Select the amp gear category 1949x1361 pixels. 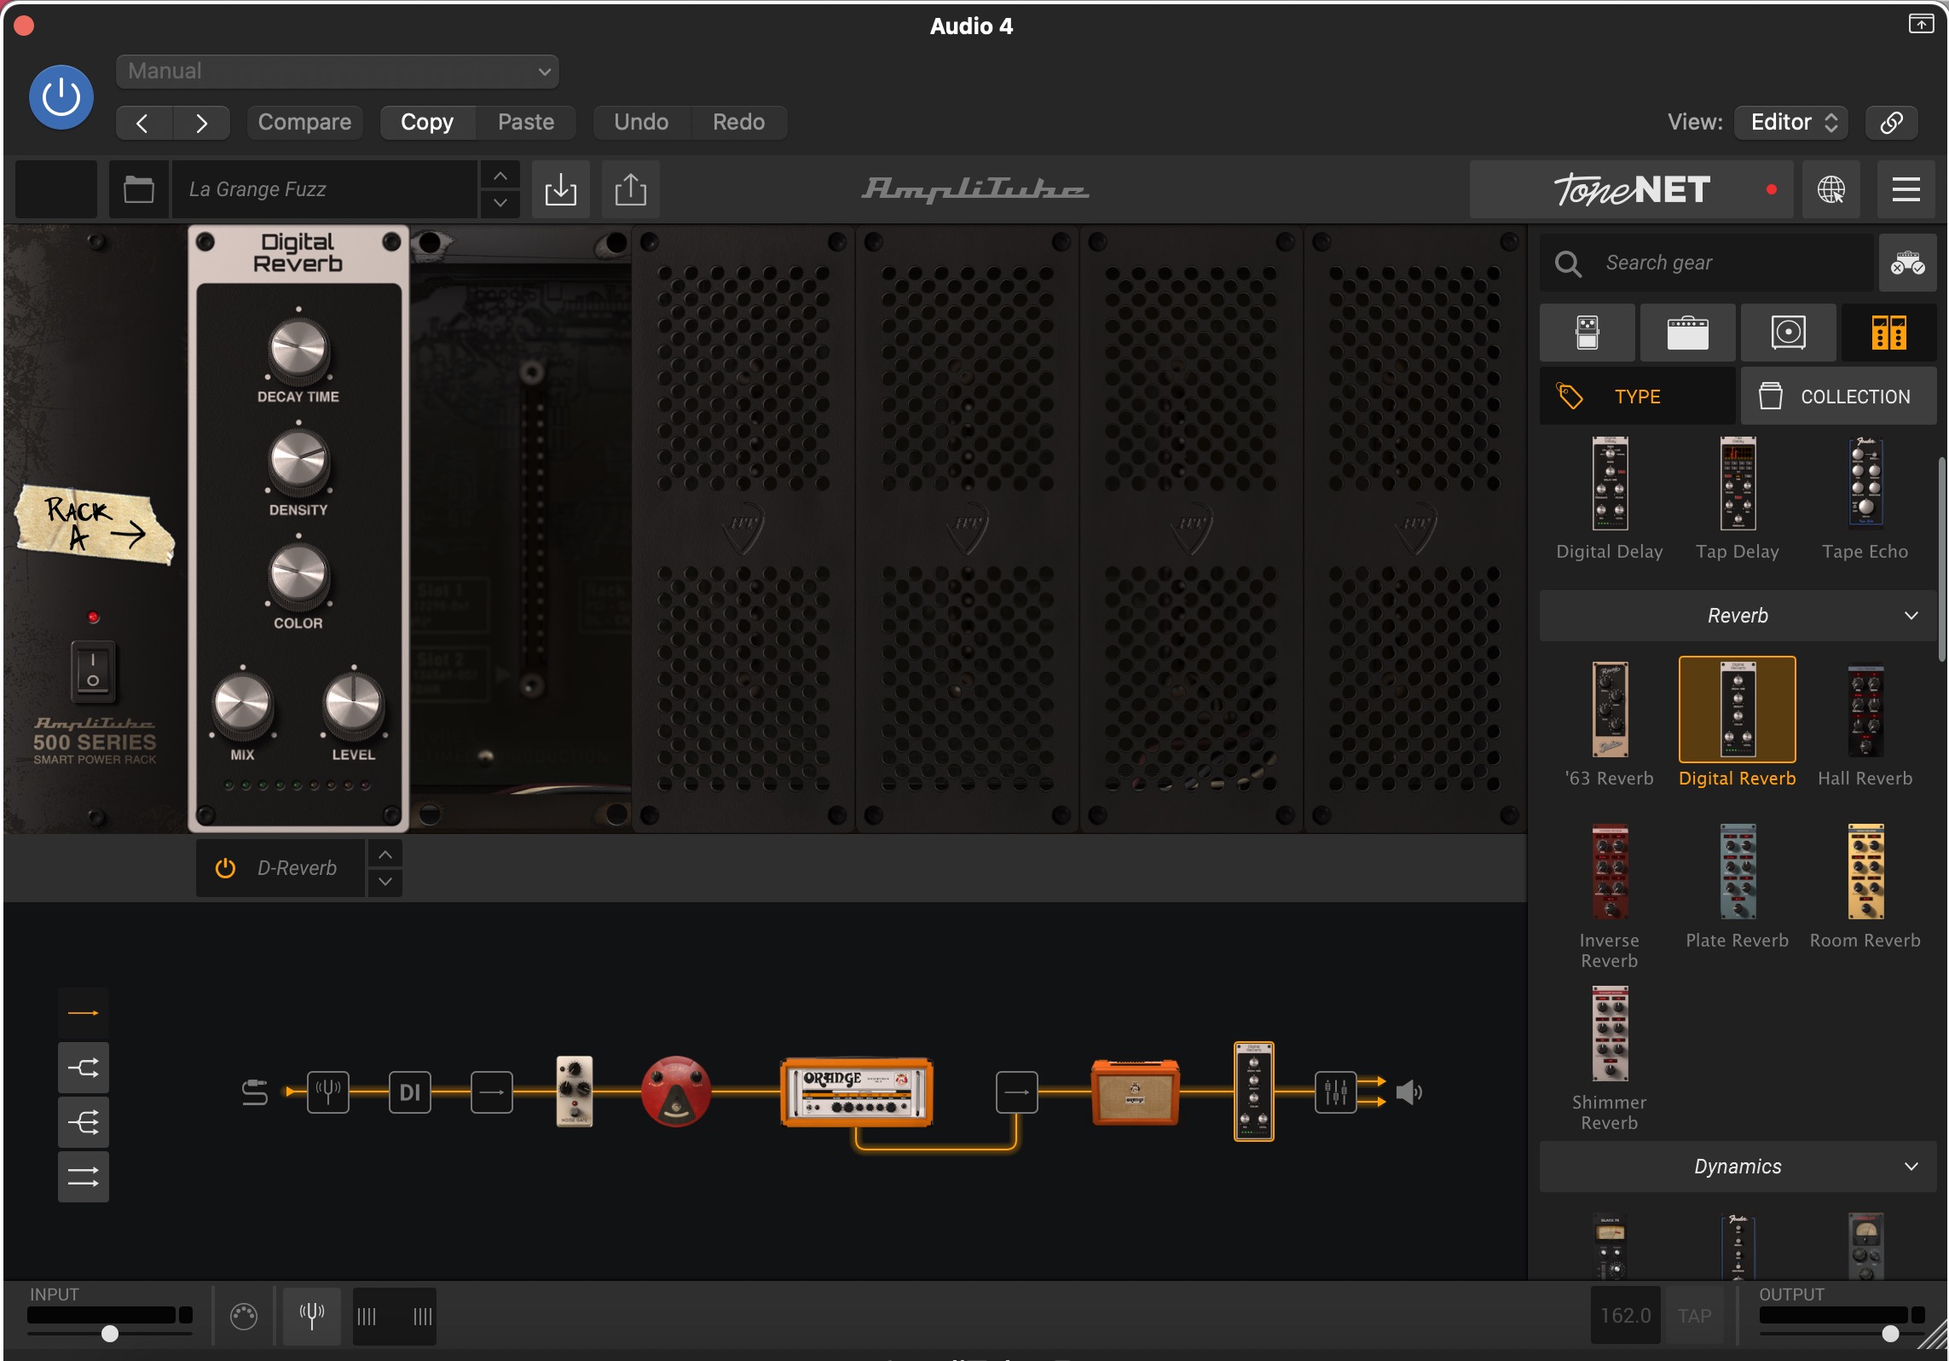click(1687, 333)
